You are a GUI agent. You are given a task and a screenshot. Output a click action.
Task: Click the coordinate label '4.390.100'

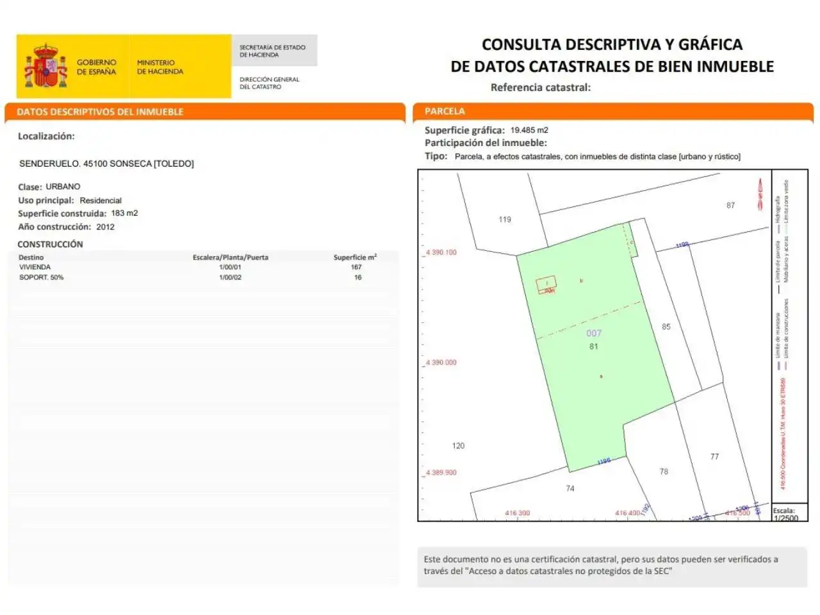point(441,252)
